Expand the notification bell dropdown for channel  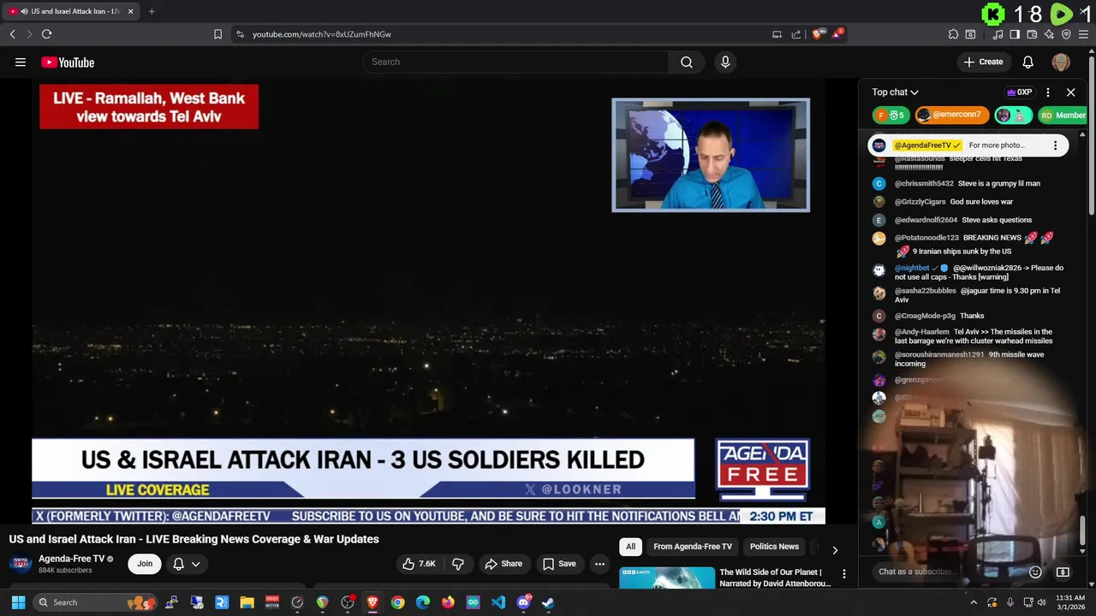[x=187, y=564]
